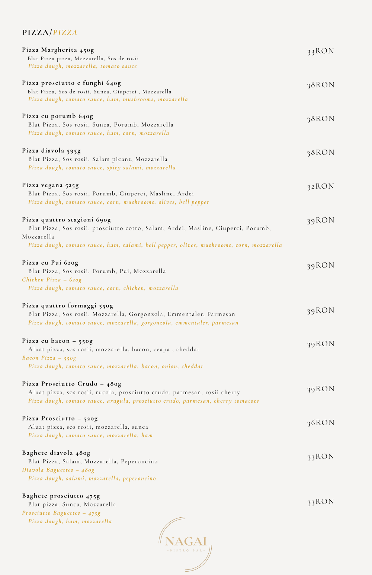Click the 36RON price label

pyautogui.click(x=321, y=423)
